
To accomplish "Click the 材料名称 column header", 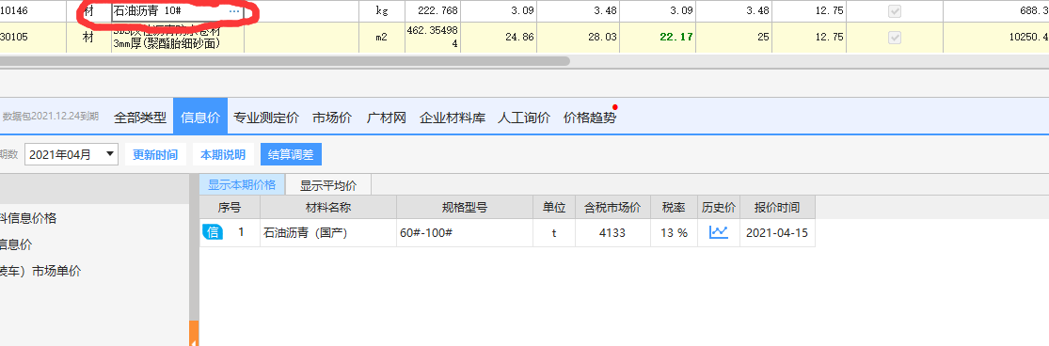I will 328,207.
